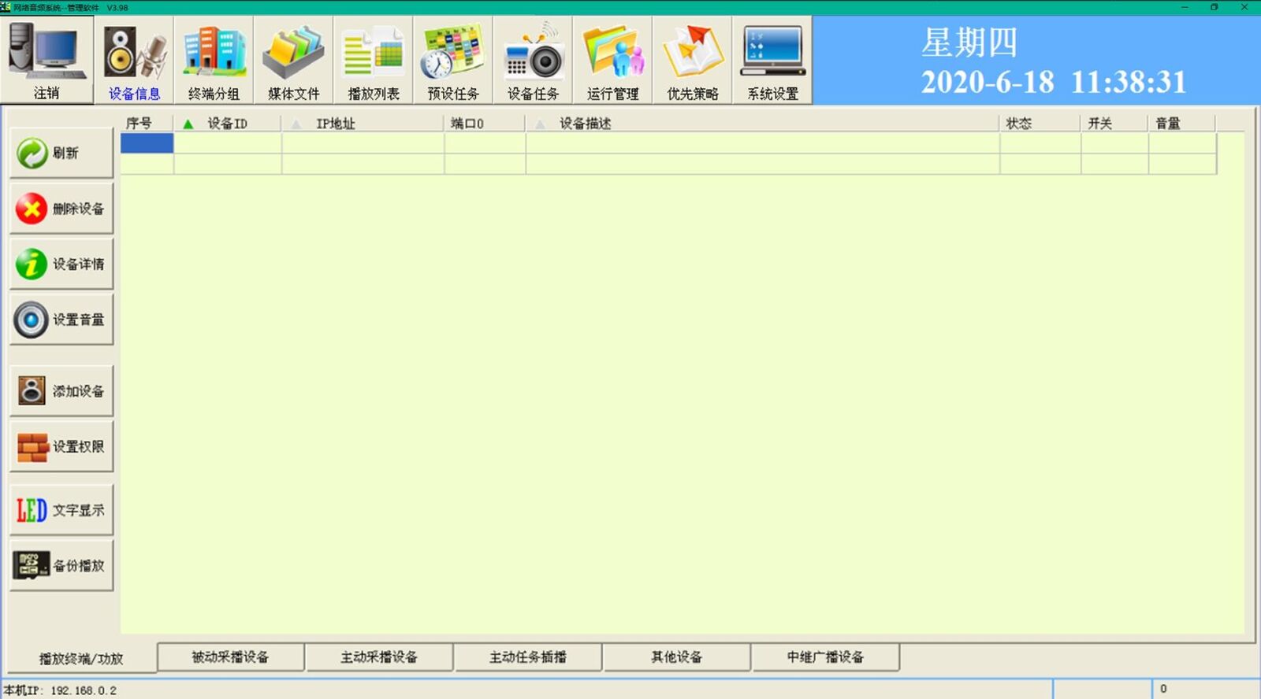
Task: Open 设备详情 device details
Action: [x=61, y=264]
